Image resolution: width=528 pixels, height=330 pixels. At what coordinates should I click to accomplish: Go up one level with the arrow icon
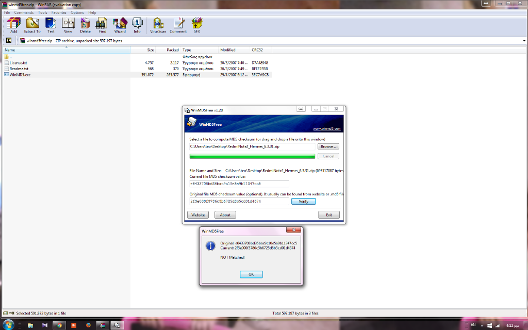point(9,40)
